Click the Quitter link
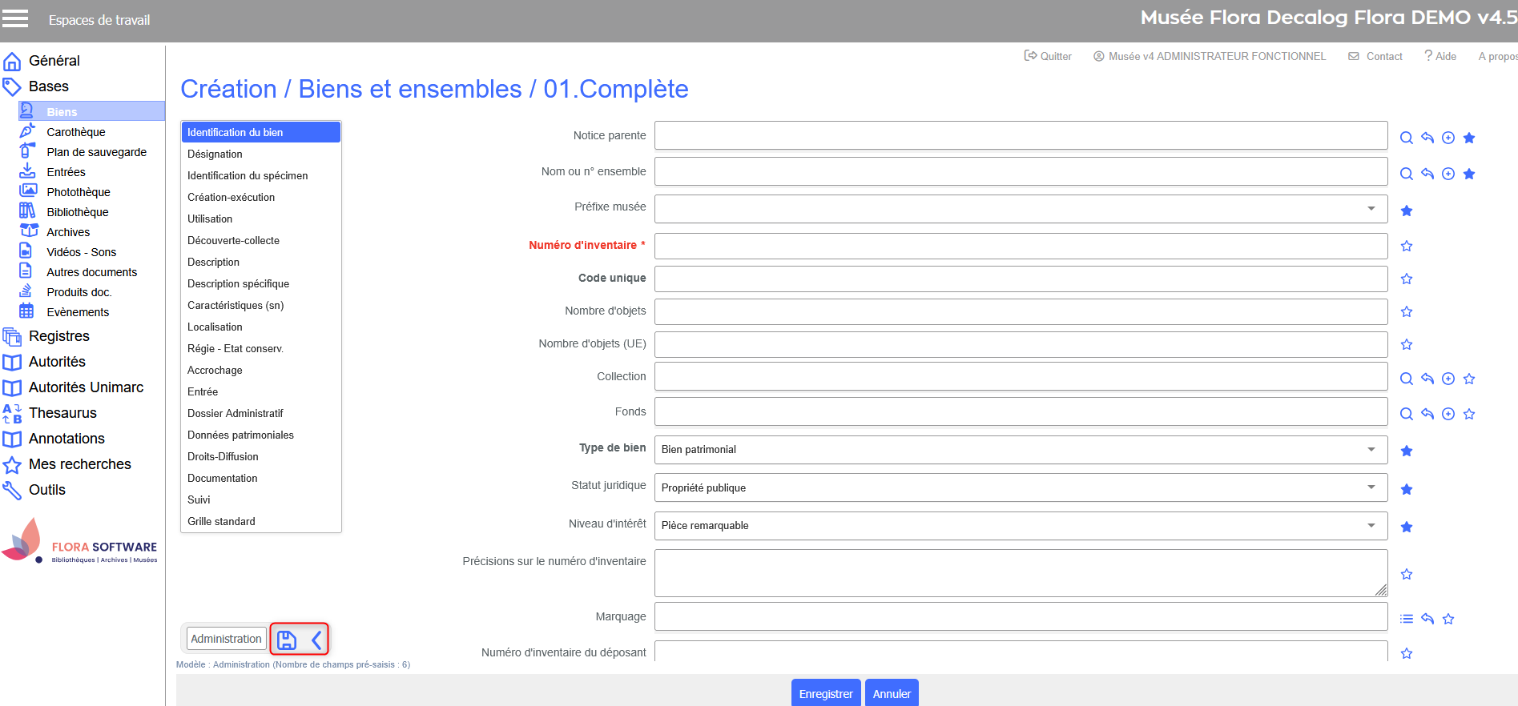 (1048, 56)
